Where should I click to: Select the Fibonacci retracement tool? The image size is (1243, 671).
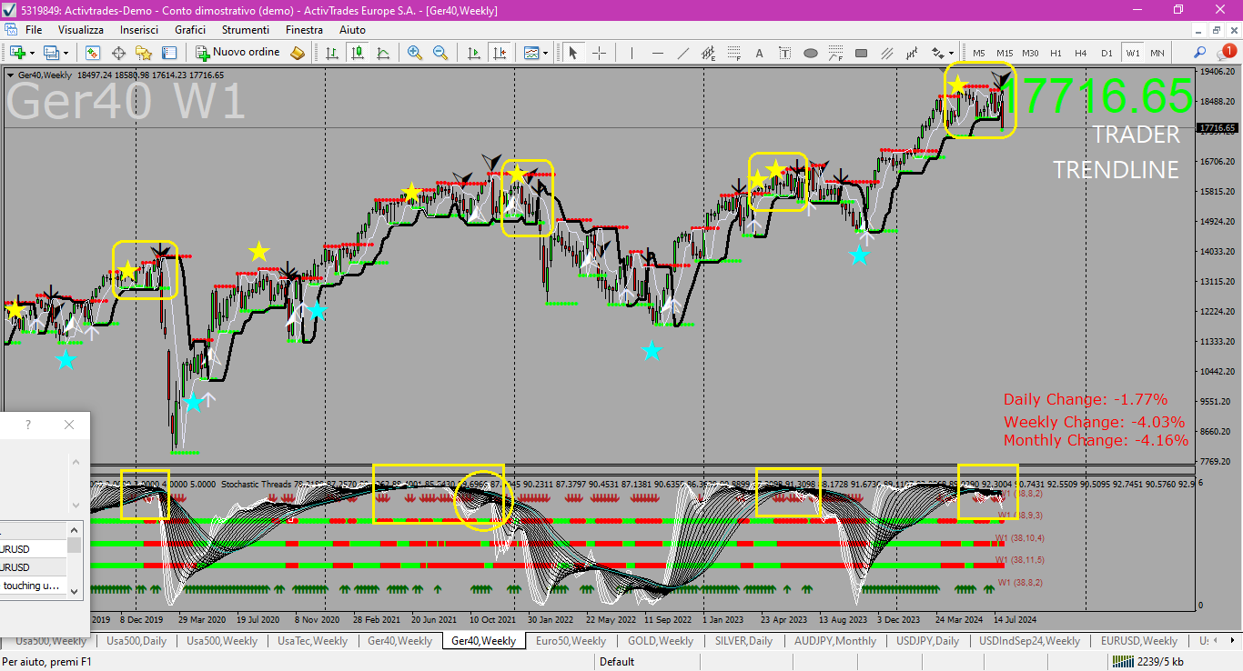point(734,53)
